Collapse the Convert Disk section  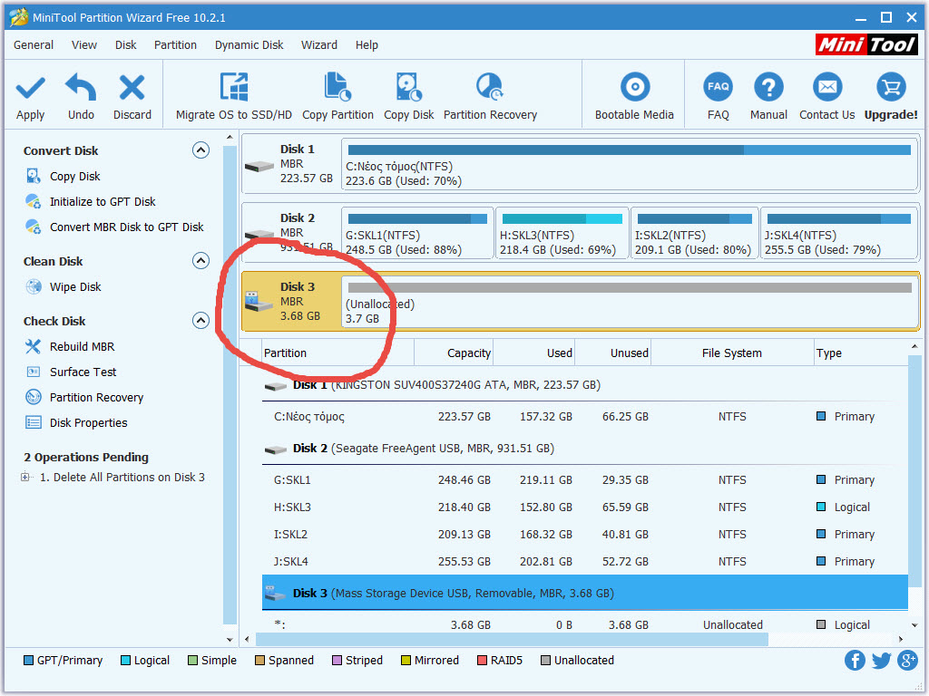(201, 150)
